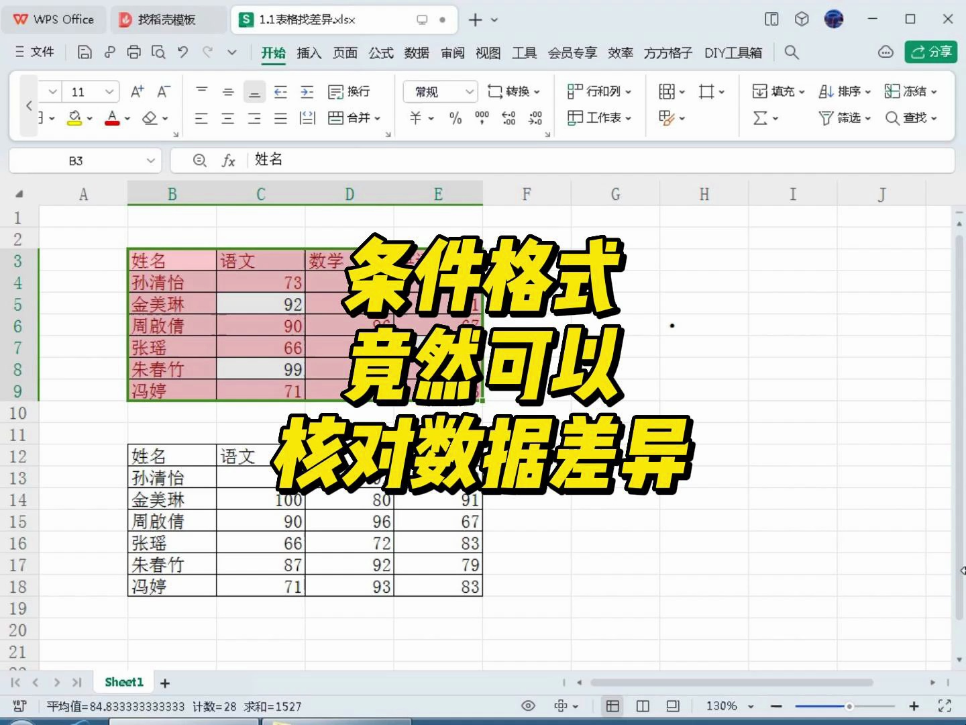Click the eye protection mode icon
The height and width of the screenshot is (725, 966).
529,706
